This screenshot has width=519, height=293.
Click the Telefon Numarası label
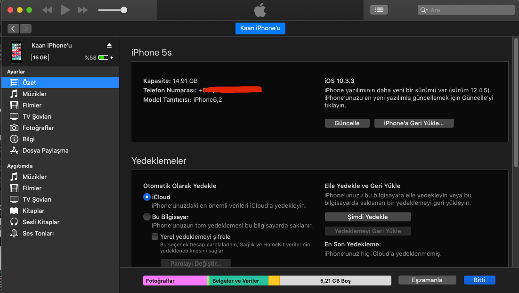pyautogui.click(x=170, y=90)
